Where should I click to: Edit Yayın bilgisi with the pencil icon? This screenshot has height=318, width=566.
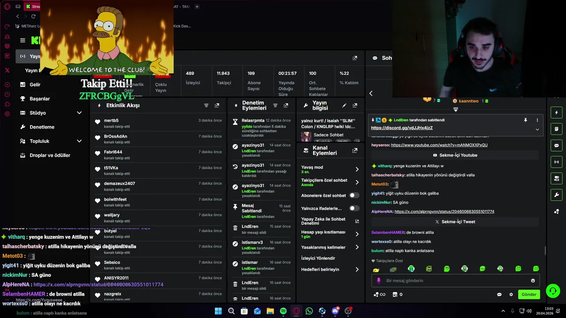pos(344,106)
